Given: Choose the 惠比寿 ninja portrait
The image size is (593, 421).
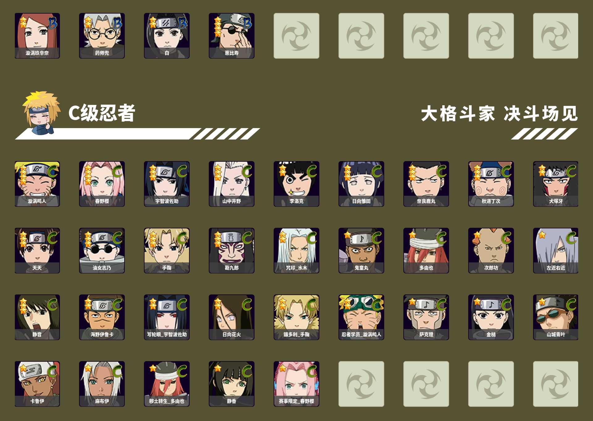Looking at the screenshot, I should pyautogui.click(x=232, y=36).
